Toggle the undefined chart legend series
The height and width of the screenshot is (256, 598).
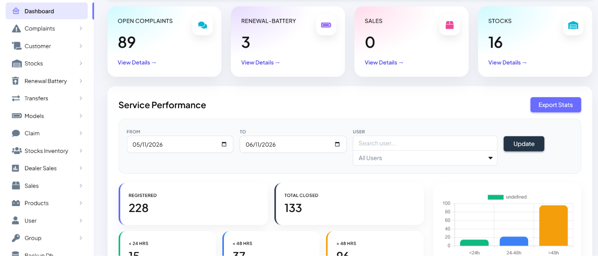pos(507,197)
